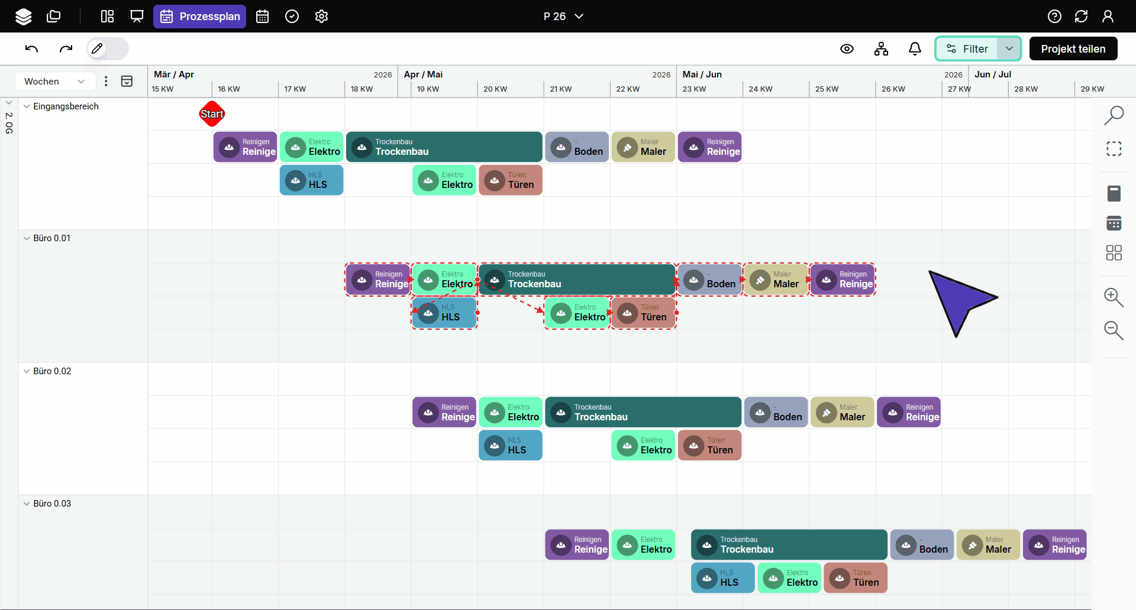Click the undo arrow icon

[32, 48]
